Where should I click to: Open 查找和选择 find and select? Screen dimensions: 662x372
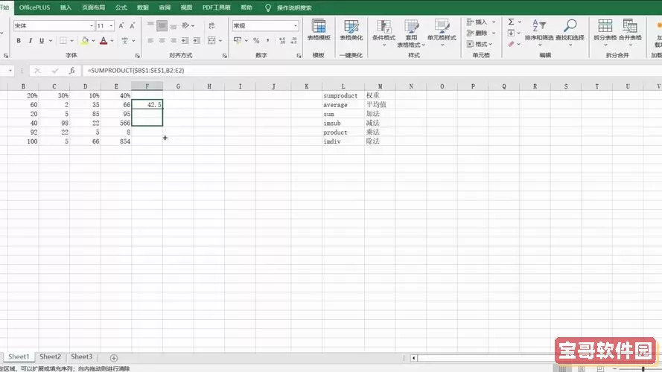coord(570,32)
